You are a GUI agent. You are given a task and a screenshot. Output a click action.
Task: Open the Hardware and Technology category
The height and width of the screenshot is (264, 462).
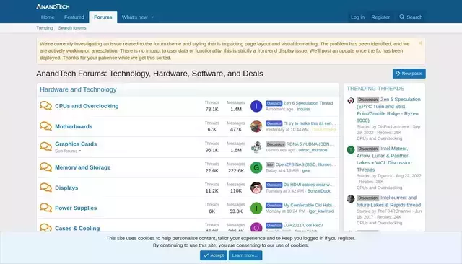click(78, 89)
